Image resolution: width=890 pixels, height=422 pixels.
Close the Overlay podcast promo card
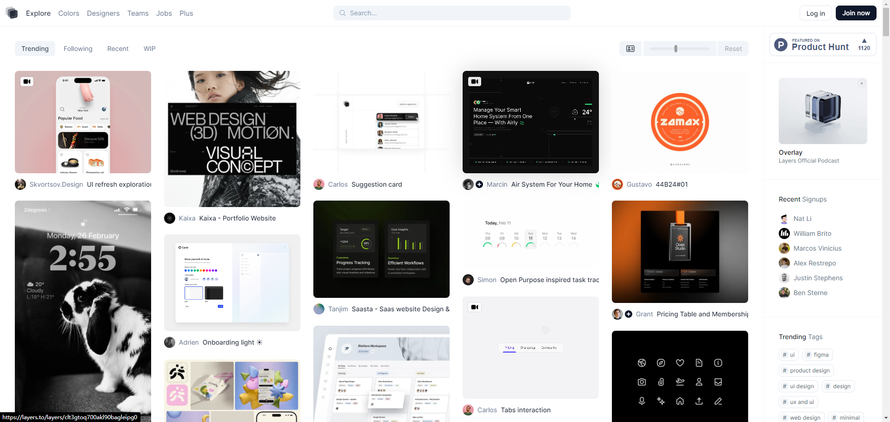pyautogui.click(x=862, y=83)
